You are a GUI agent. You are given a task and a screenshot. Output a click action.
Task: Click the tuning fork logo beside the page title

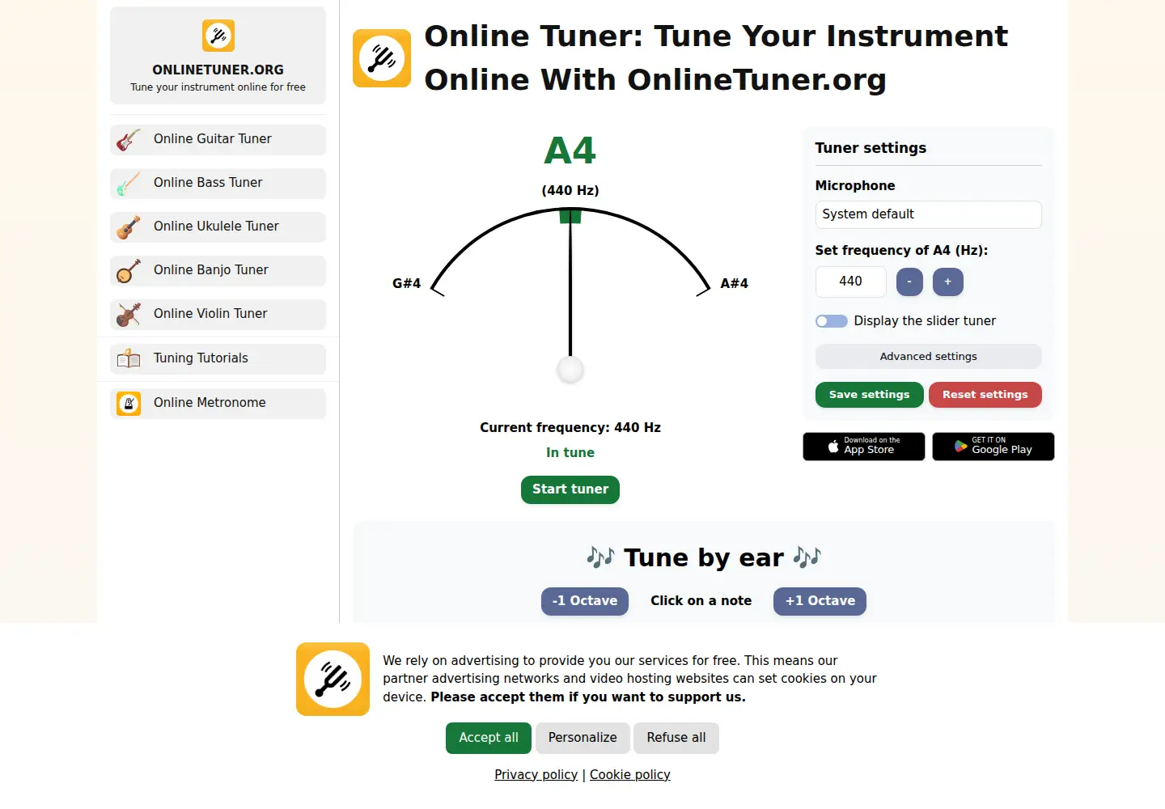382,58
